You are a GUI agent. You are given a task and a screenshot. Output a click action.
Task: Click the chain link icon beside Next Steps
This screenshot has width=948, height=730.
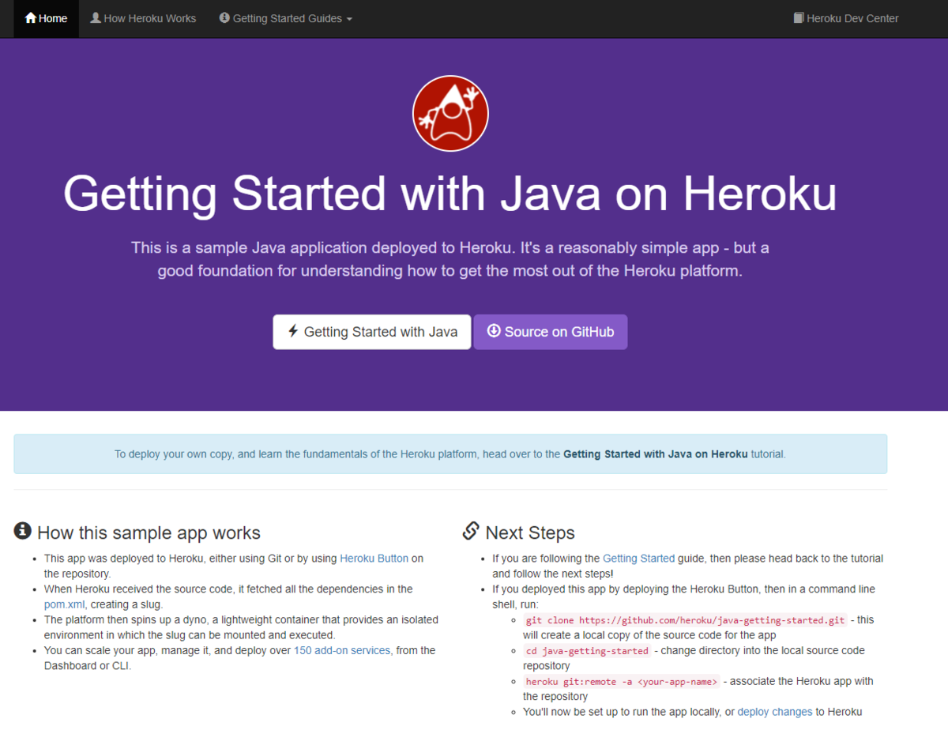pos(472,531)
